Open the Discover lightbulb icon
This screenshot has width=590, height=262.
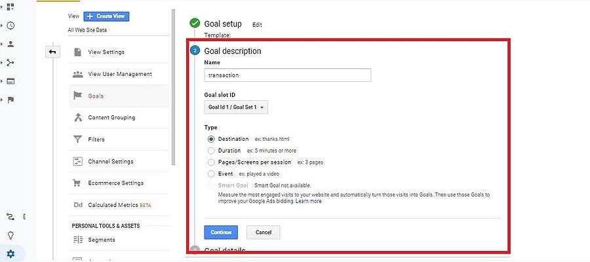[x=10, y=235]
